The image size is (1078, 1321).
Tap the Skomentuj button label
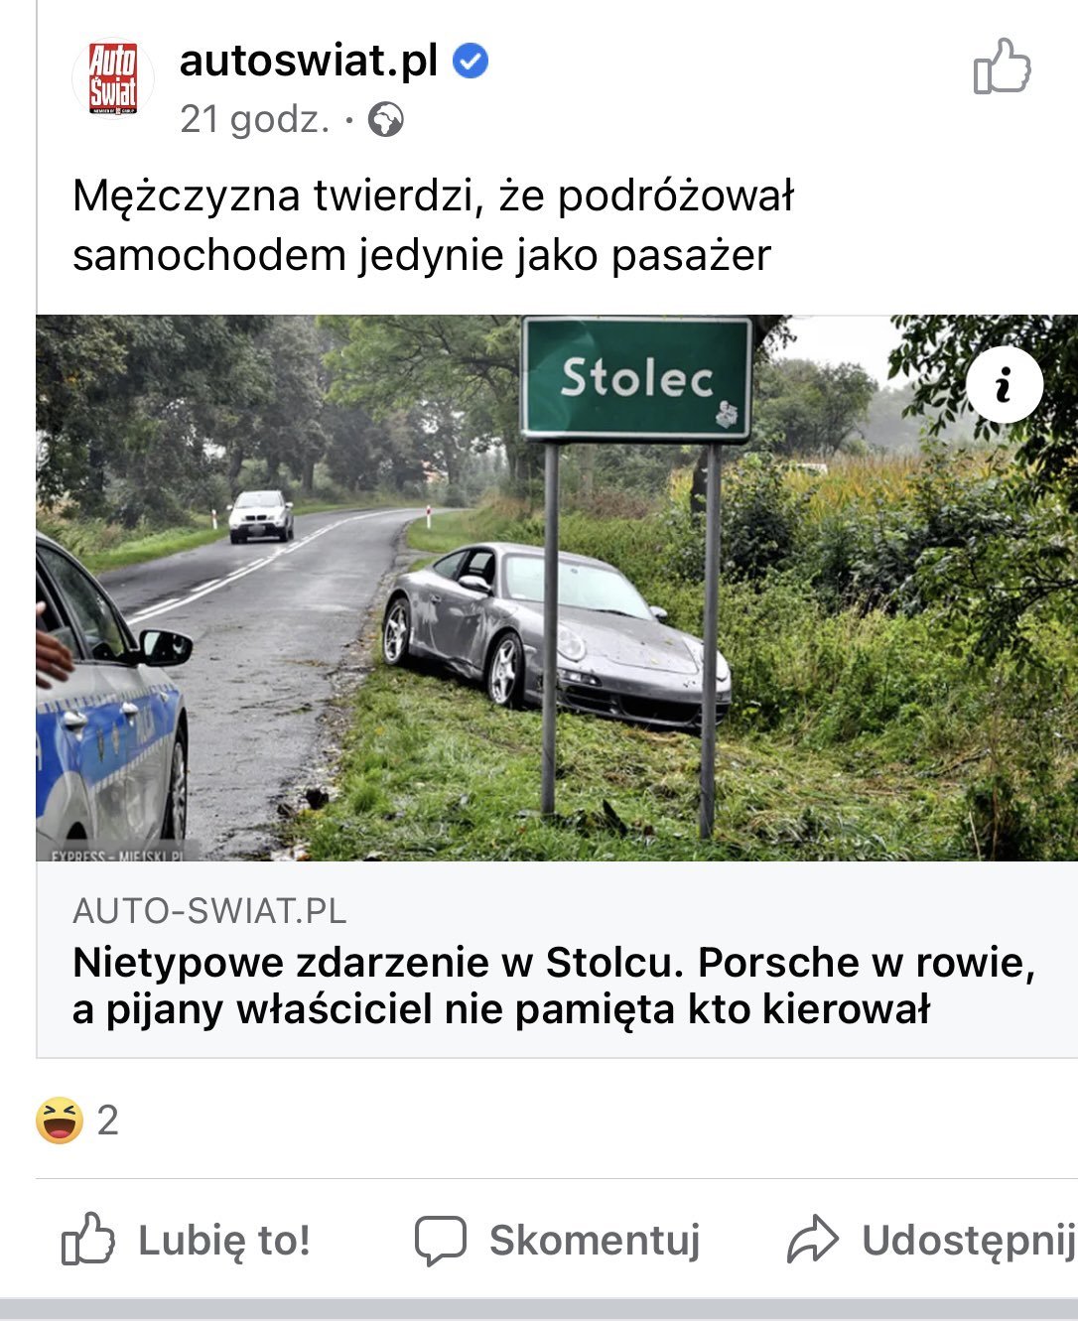tap(595, 1240)
